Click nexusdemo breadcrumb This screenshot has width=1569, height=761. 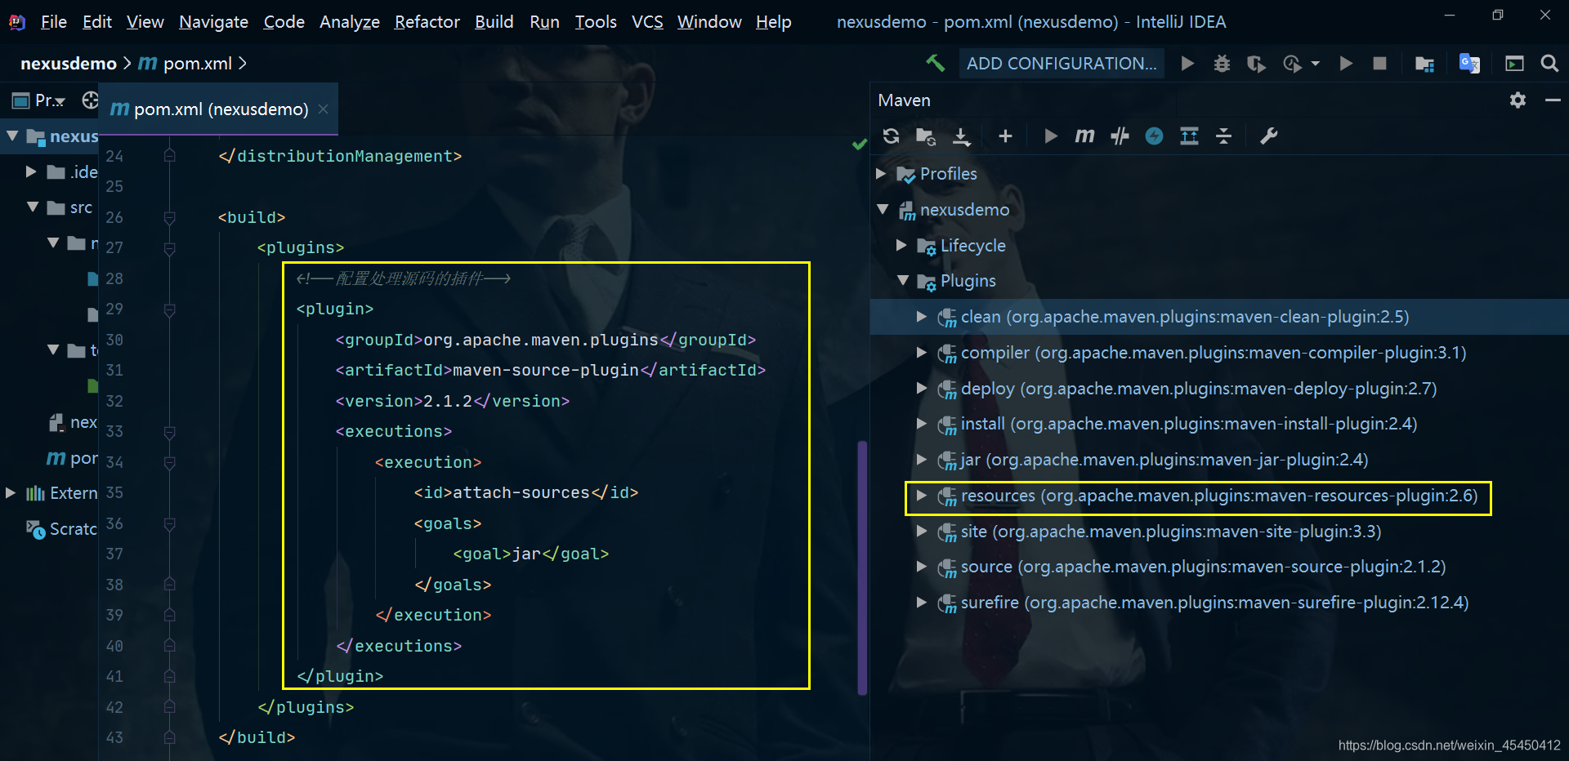(69, 63)
